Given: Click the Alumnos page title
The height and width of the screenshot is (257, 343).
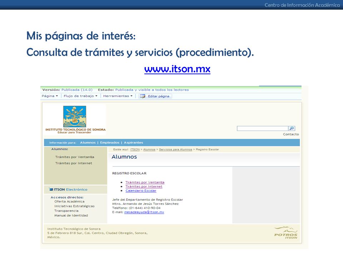Looking at the screenshot, I should [124, 157].
